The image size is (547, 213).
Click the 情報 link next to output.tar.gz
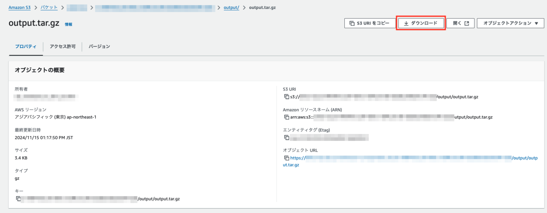69,24
